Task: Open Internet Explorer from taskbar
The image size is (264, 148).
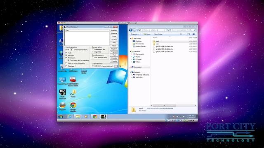Action: [69, 117]
